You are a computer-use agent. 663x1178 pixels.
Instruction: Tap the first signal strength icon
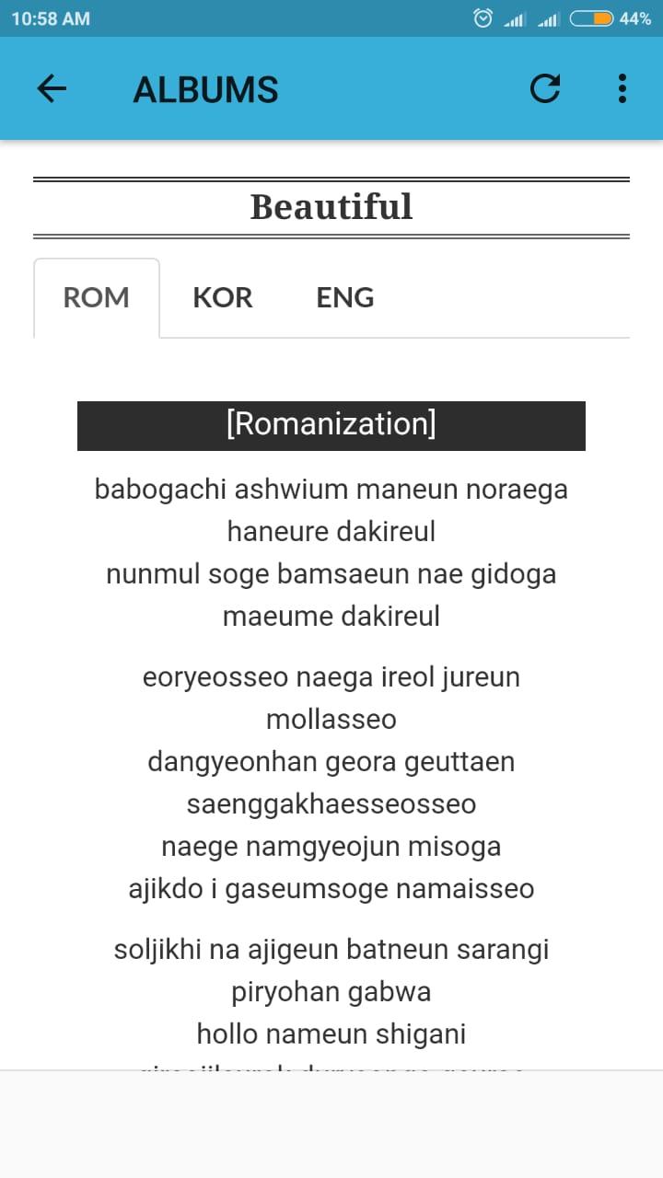click(515, 19)
